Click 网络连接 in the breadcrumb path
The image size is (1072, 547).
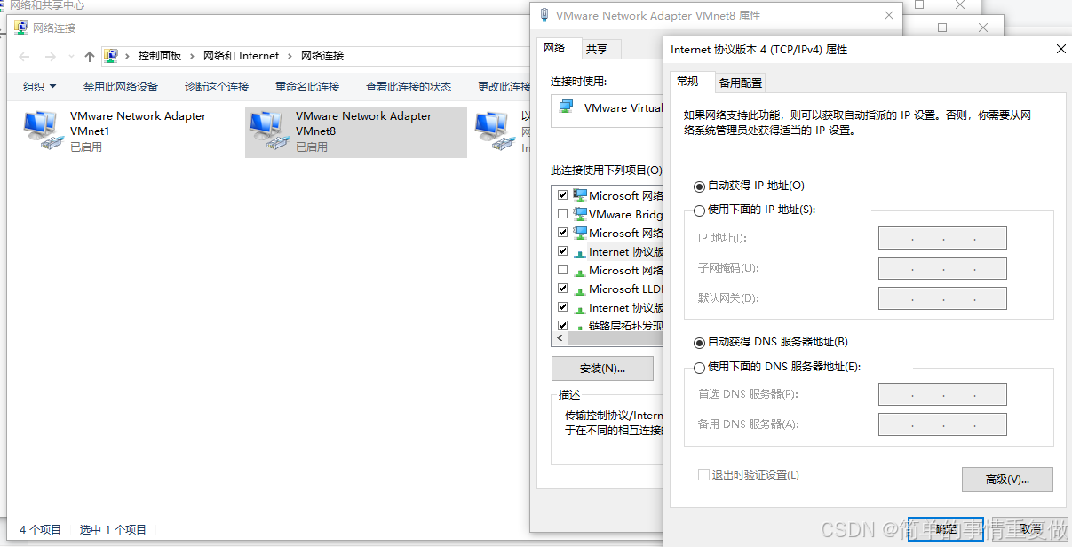[322, 56]
